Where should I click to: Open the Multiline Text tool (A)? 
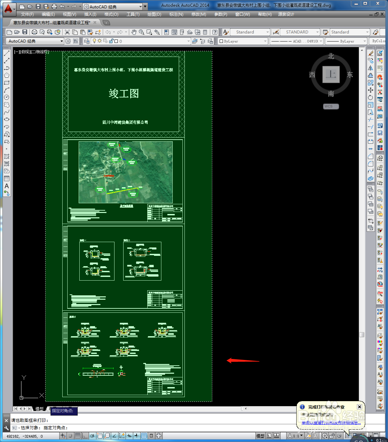(7, 186)
